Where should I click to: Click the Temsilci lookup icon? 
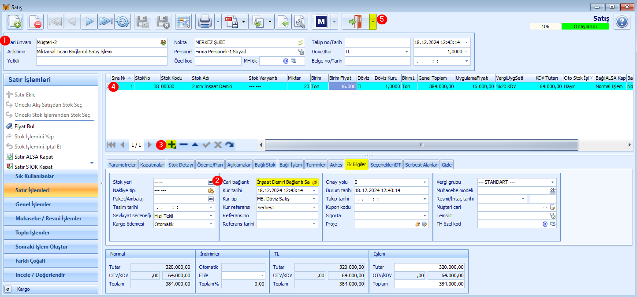[x=553, y=215]
